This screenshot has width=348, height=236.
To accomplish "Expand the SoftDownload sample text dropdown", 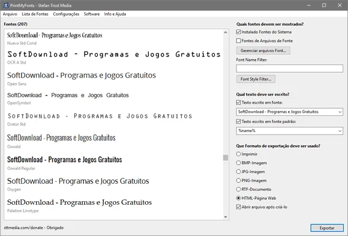I will [x=340, y=112].
